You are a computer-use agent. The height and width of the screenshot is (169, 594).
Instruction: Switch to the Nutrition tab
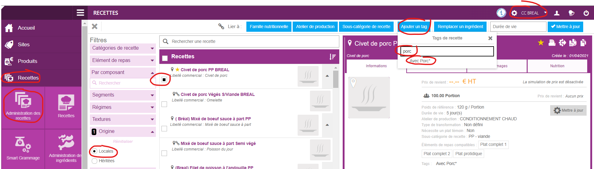pyautogui.click(x=557, y=66)
